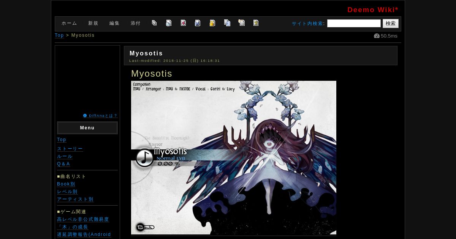The height and width of the screenshot is (239, 456).
Task: Go to Top in the breadcrumb
Action: tap(59, 35)
